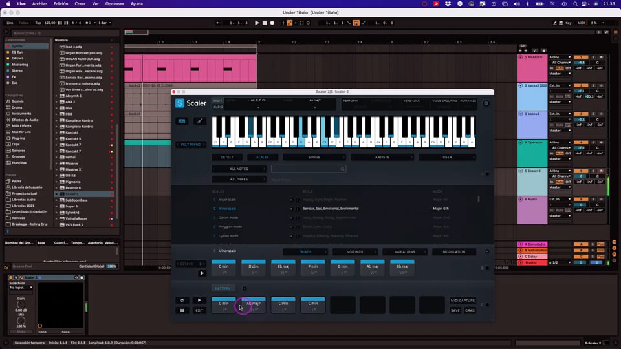Play the Major scale preview
The width and height of the screenshot is (621, 349).
pos(292,200)
